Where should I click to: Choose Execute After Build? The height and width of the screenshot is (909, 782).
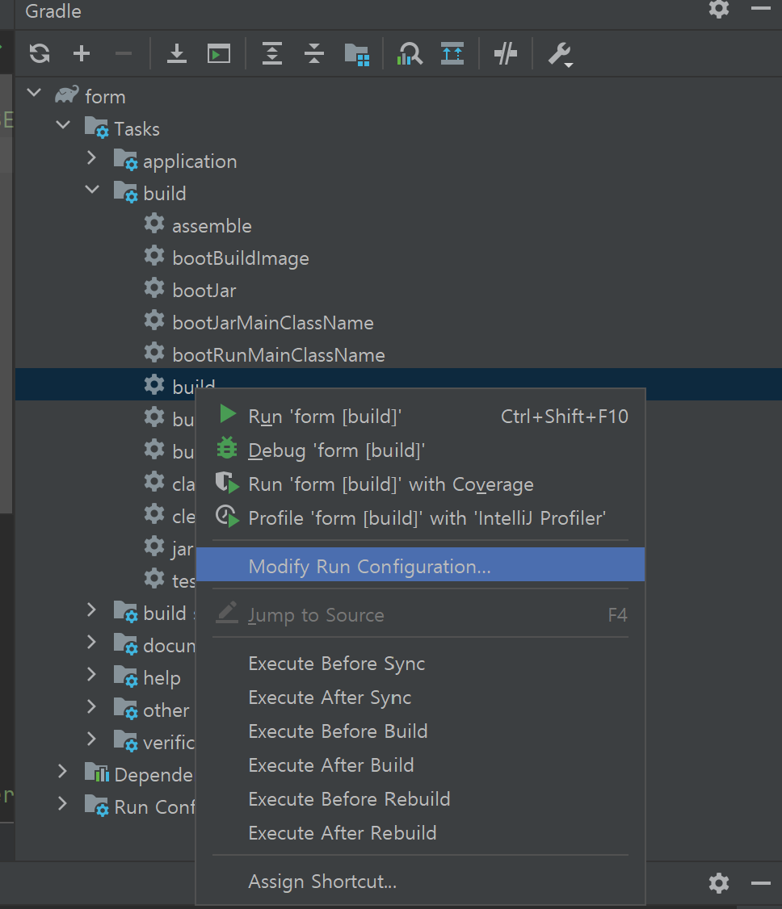click(x=421, y=765)
